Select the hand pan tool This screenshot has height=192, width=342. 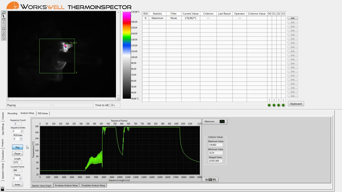(x=3, y=19)
